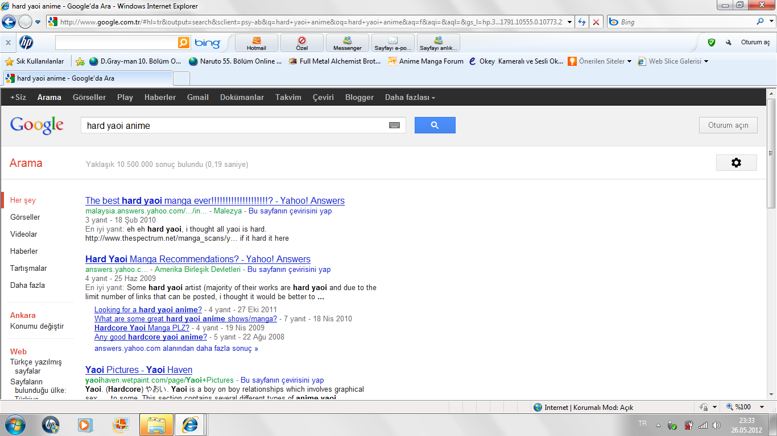Open Full Metal Alchemist Brot... favorite
Screen dimensions: 777x436
335,61
